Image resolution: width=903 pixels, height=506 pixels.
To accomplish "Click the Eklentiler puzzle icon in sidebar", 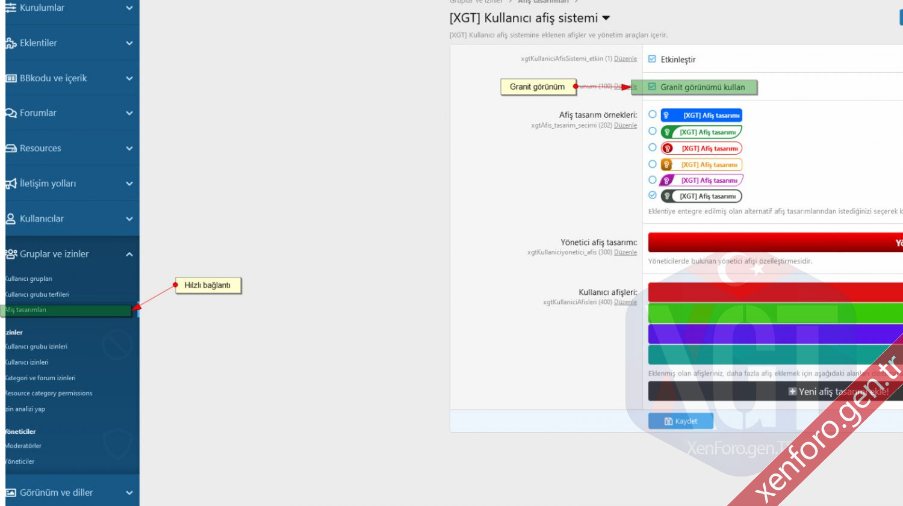I will pyautogui.click(x=11, y=43).
